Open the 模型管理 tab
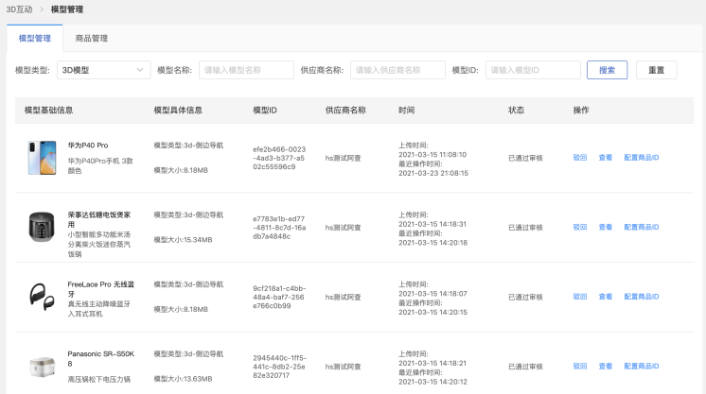Image resolution: width=706 pixels, height=394 pixels. click(x=35, y=38)
